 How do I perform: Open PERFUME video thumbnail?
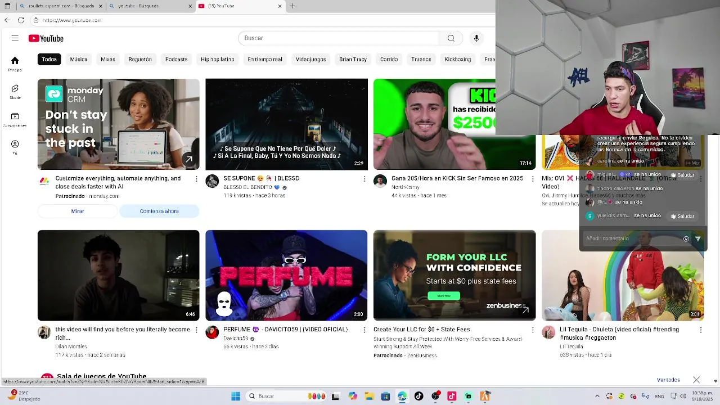pos(286,276)
